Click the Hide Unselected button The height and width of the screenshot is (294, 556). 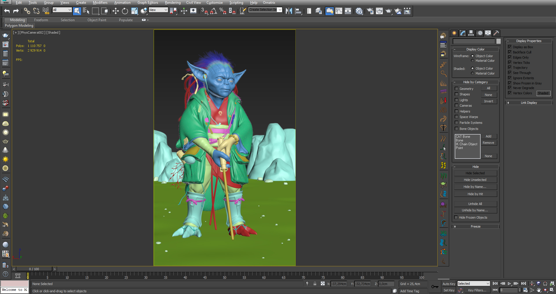[475, 180]
